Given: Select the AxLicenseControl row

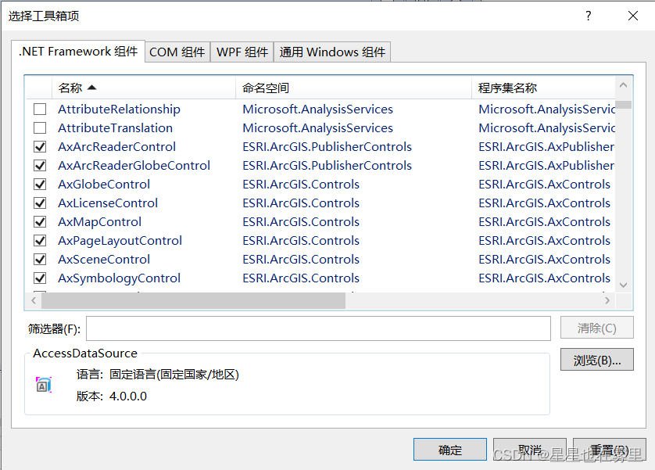Looking at the screenshot, I should click(x=107, y=203).
